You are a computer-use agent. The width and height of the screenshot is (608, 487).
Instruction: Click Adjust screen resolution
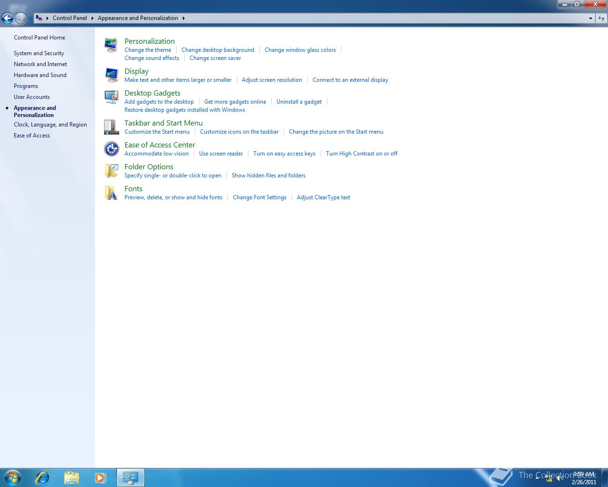[272, 80]
